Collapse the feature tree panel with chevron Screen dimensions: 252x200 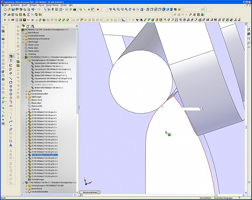point(77,26)
